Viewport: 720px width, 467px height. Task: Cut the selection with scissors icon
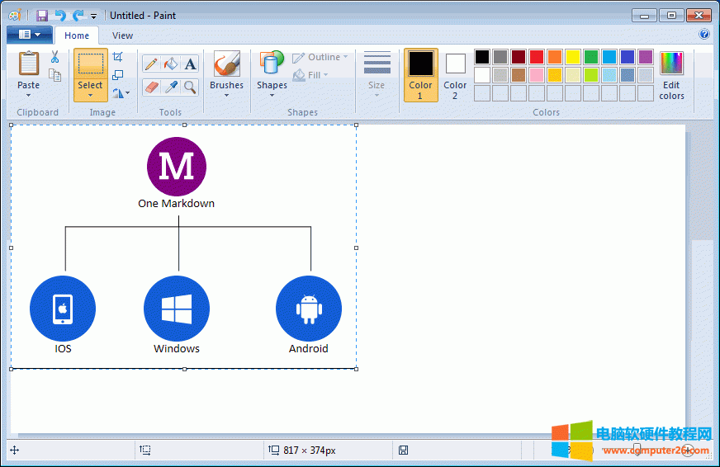[55, 57]
